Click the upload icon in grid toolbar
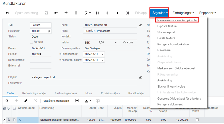The height and width of the screenshot is (124, 224). 98,101
